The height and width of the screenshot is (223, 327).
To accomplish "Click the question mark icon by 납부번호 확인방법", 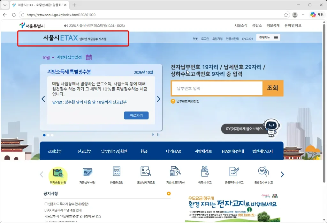I will (x=173, y=101).
